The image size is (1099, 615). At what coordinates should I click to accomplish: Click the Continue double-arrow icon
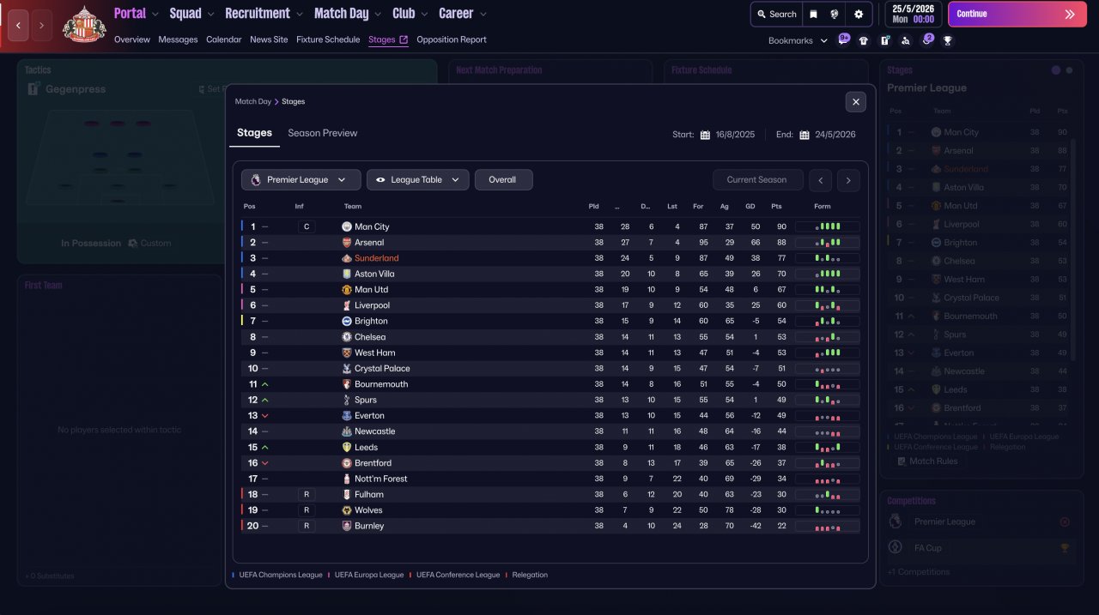[x=1069, y=14]
